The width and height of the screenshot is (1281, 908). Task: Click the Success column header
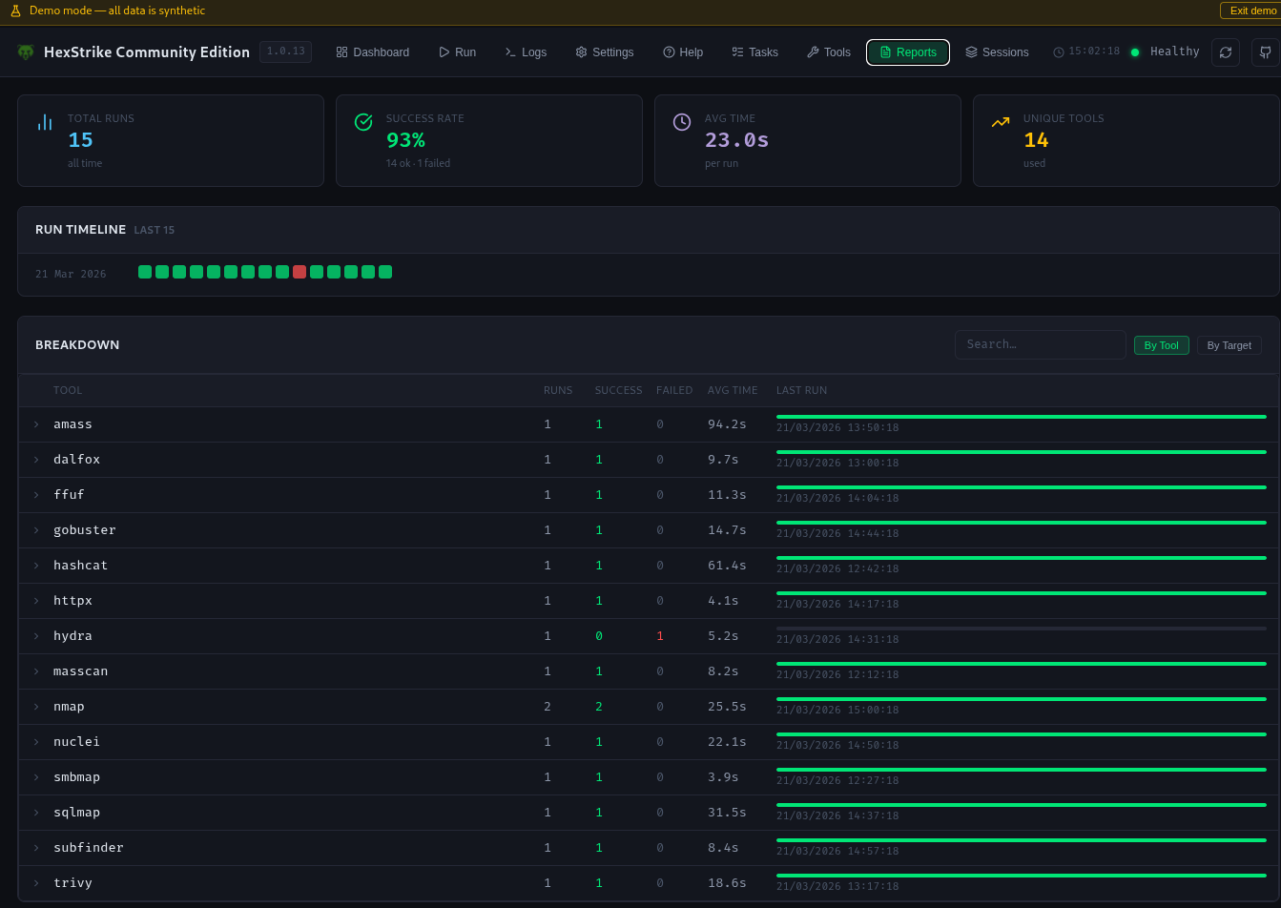tap(618, 390)
